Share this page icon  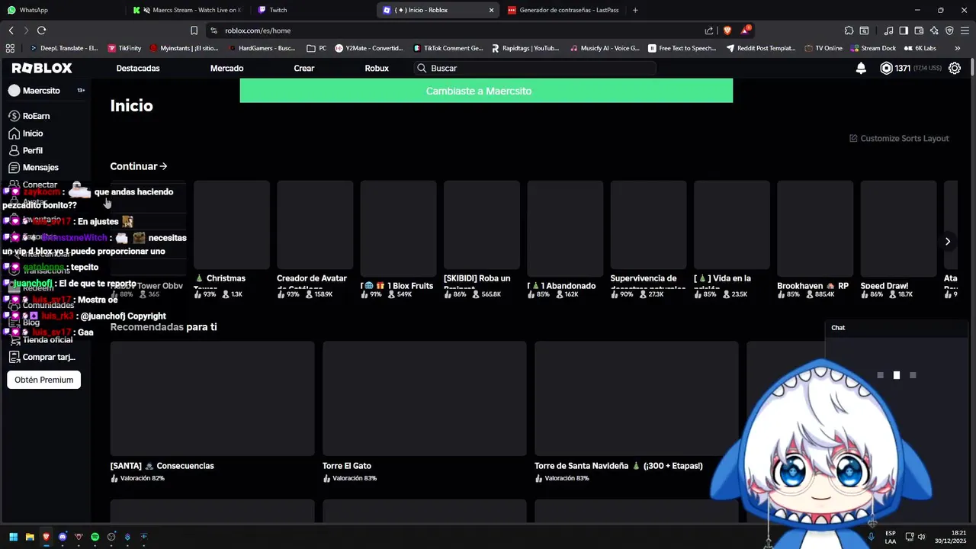click(x=709, y=30)
